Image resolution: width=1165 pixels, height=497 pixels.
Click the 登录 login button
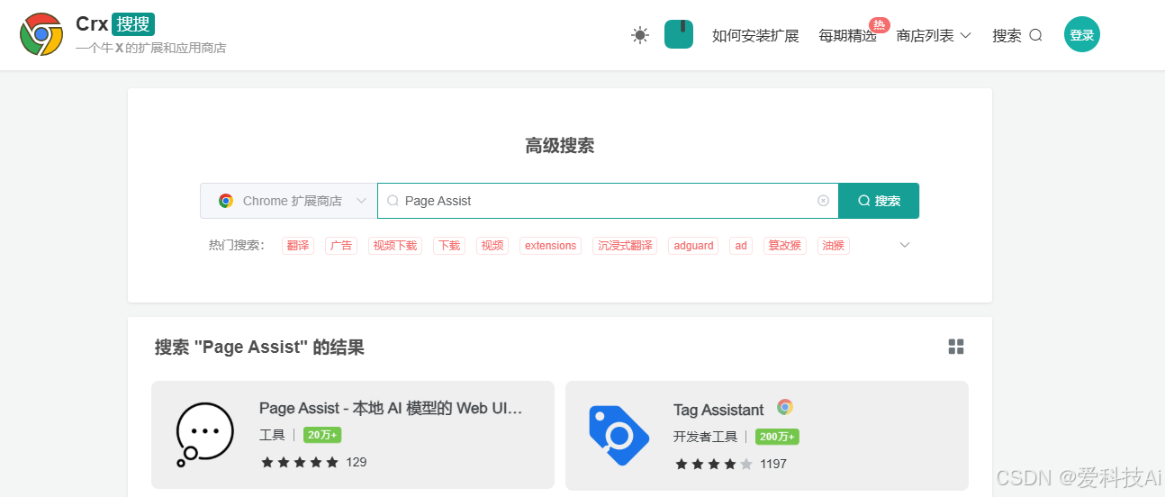pyautogui.click(x=1082, y=35)
